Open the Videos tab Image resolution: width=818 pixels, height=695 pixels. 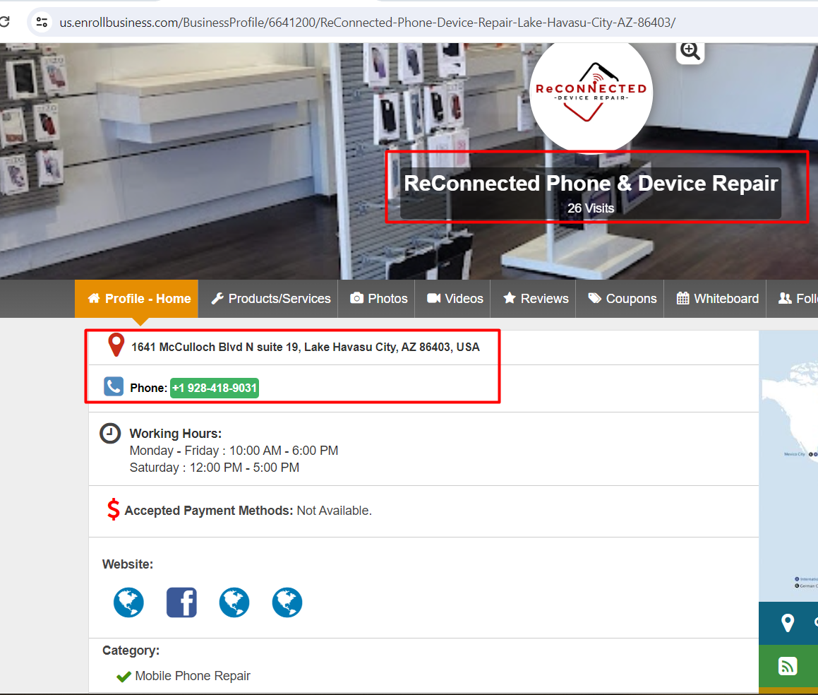pyautogui.click(x=455, y=299)
